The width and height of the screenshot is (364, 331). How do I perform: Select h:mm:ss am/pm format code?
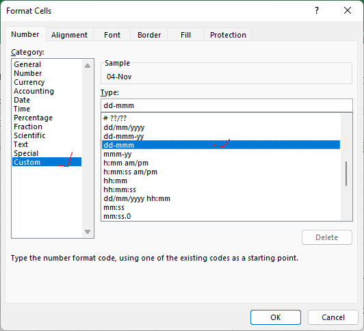click(x=221, y=172)
